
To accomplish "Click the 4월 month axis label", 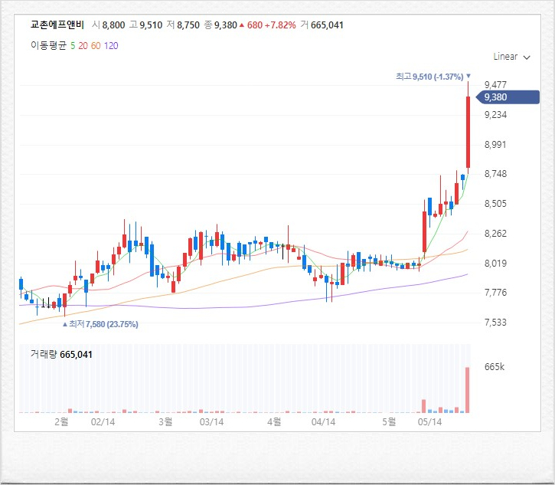I will [x=274, y=422].
